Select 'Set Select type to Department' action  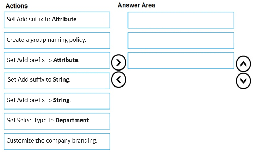click(x=57, y=121)
